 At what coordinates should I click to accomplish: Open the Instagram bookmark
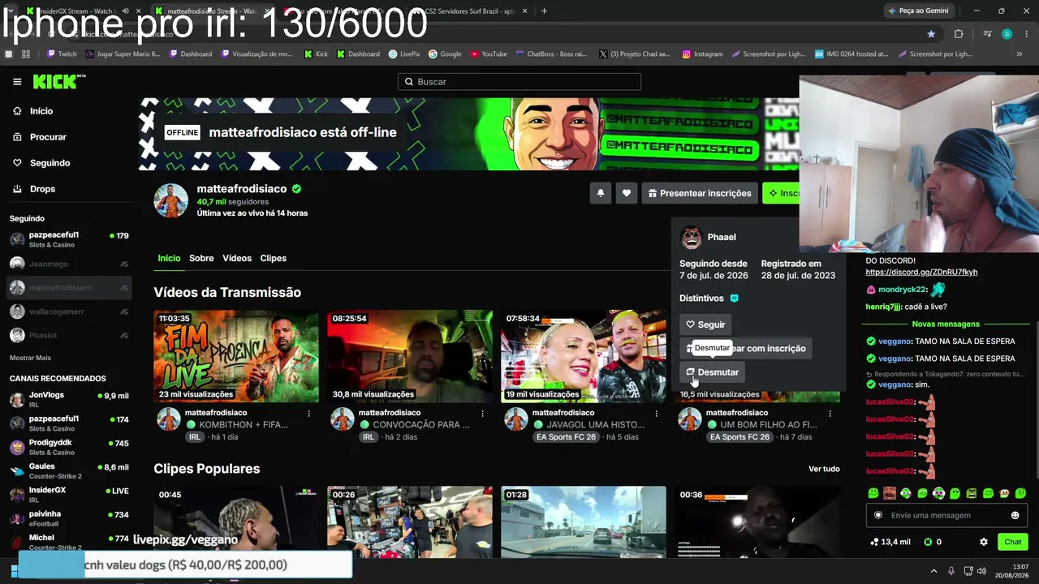coord(702,54)
